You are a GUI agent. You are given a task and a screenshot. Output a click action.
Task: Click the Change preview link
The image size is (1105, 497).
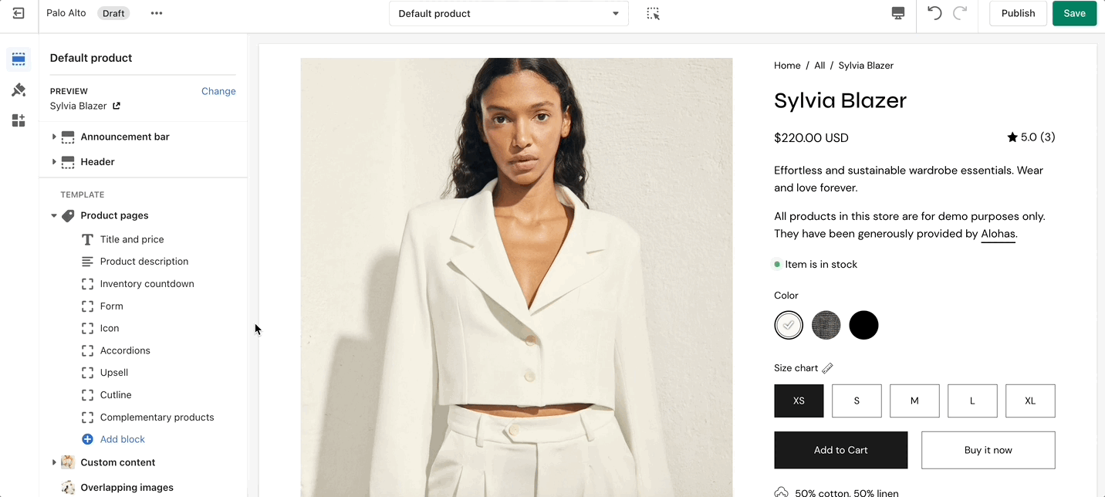[218, 91]
